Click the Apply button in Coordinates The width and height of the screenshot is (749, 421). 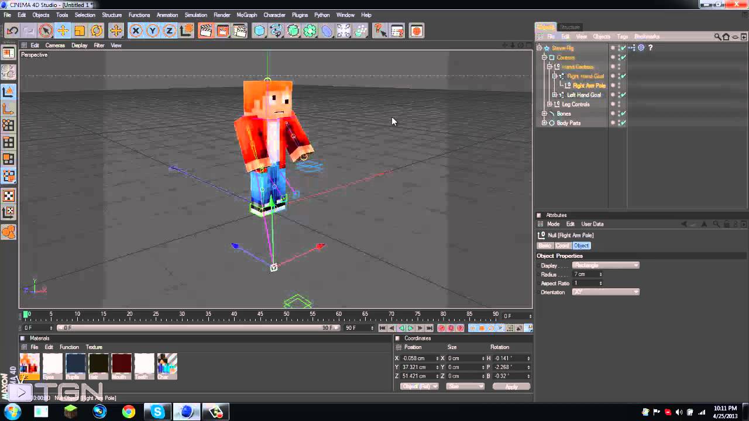(x=511, y=387)
